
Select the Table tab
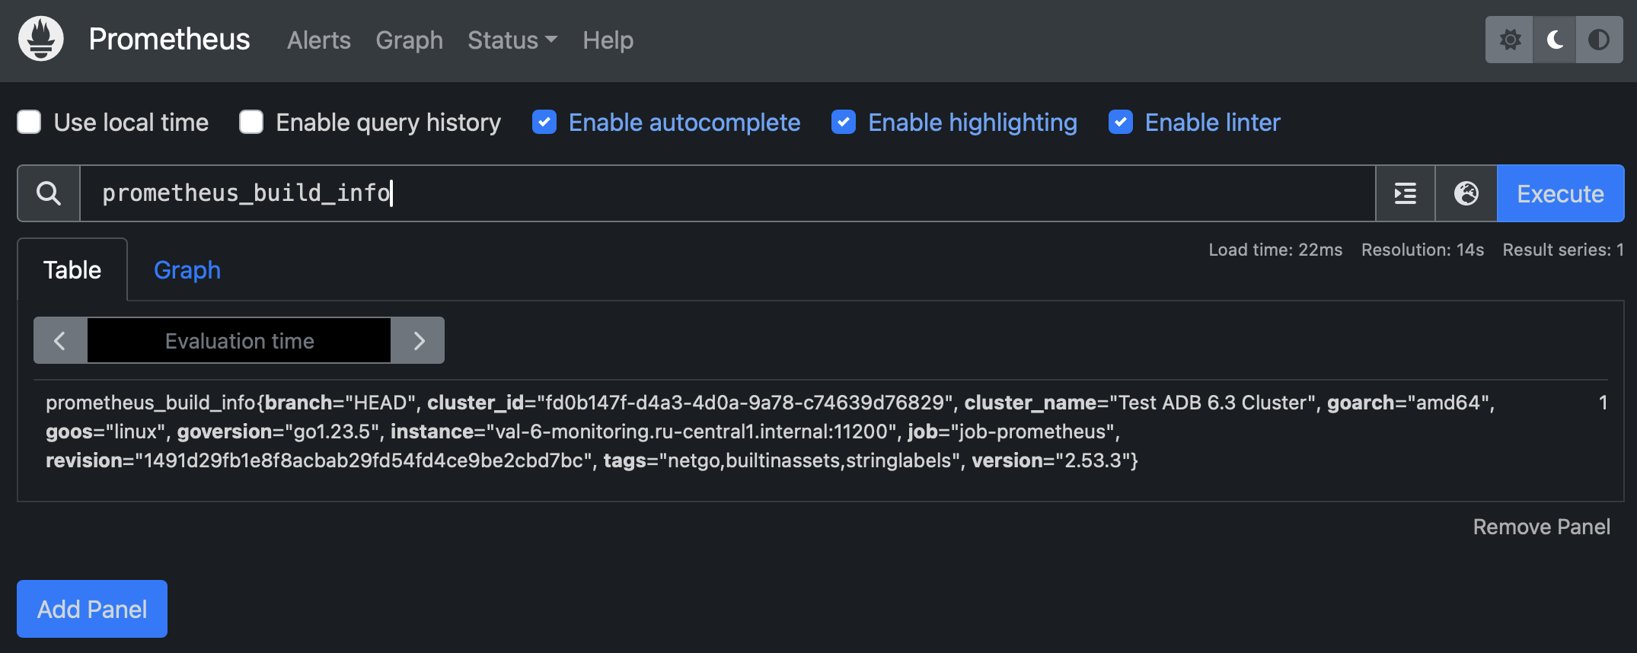tap(72, 269)
